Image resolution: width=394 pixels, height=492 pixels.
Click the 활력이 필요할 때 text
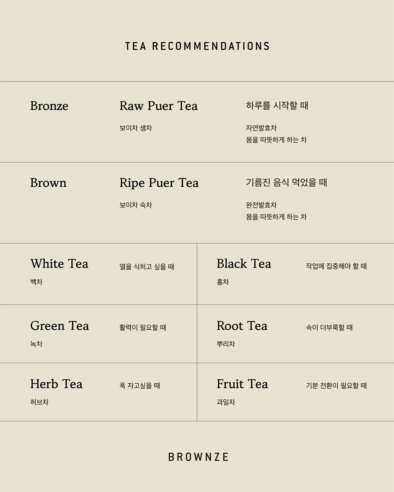tap(143, 327)
